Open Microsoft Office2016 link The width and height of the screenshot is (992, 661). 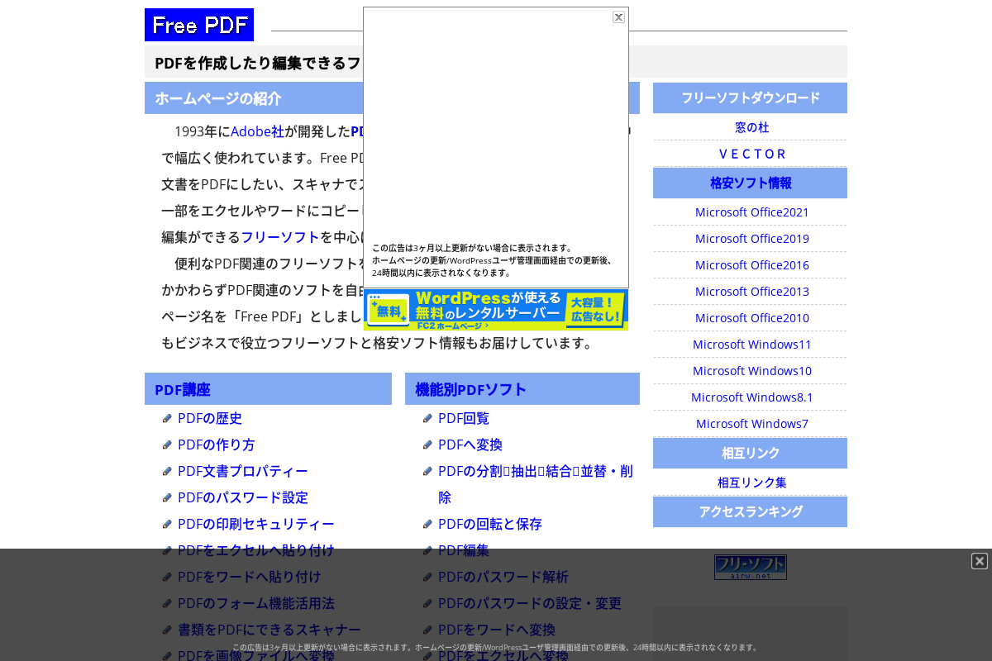[751, 265]
